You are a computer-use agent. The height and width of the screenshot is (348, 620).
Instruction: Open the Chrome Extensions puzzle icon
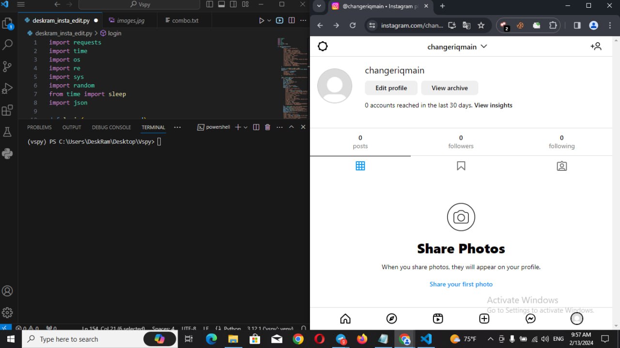[x=553, y=26]
